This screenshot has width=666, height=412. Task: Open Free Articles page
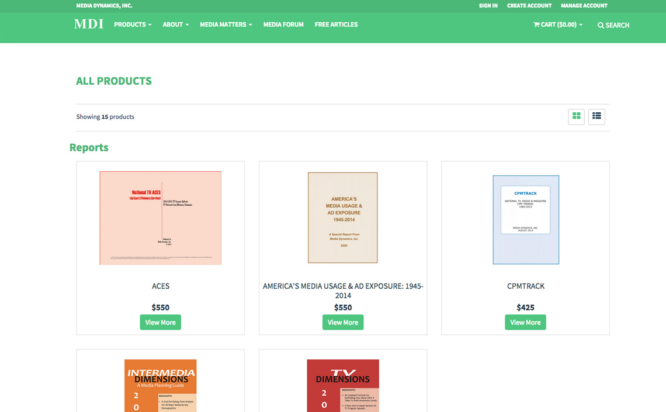336,25
